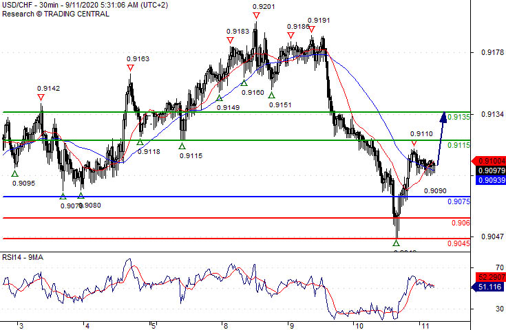Viewport: 506px width, 330px height.
Task: Click the 0.9095 price label
Action: click(x=23, y=184)
